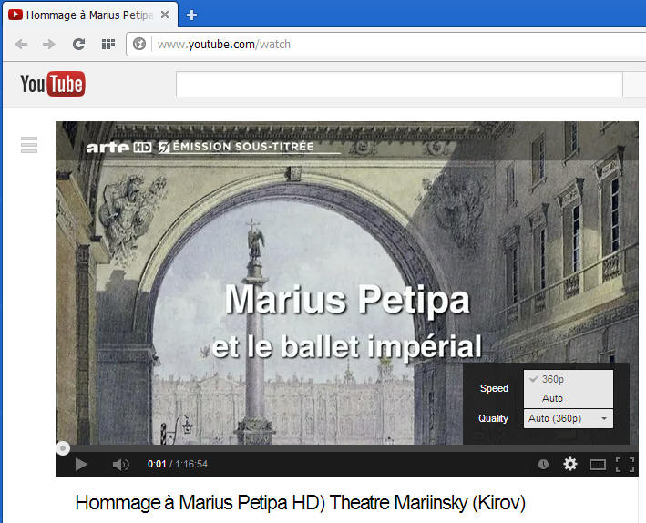Open the apps grid icon in toolbar

click(x=108, y=44)
